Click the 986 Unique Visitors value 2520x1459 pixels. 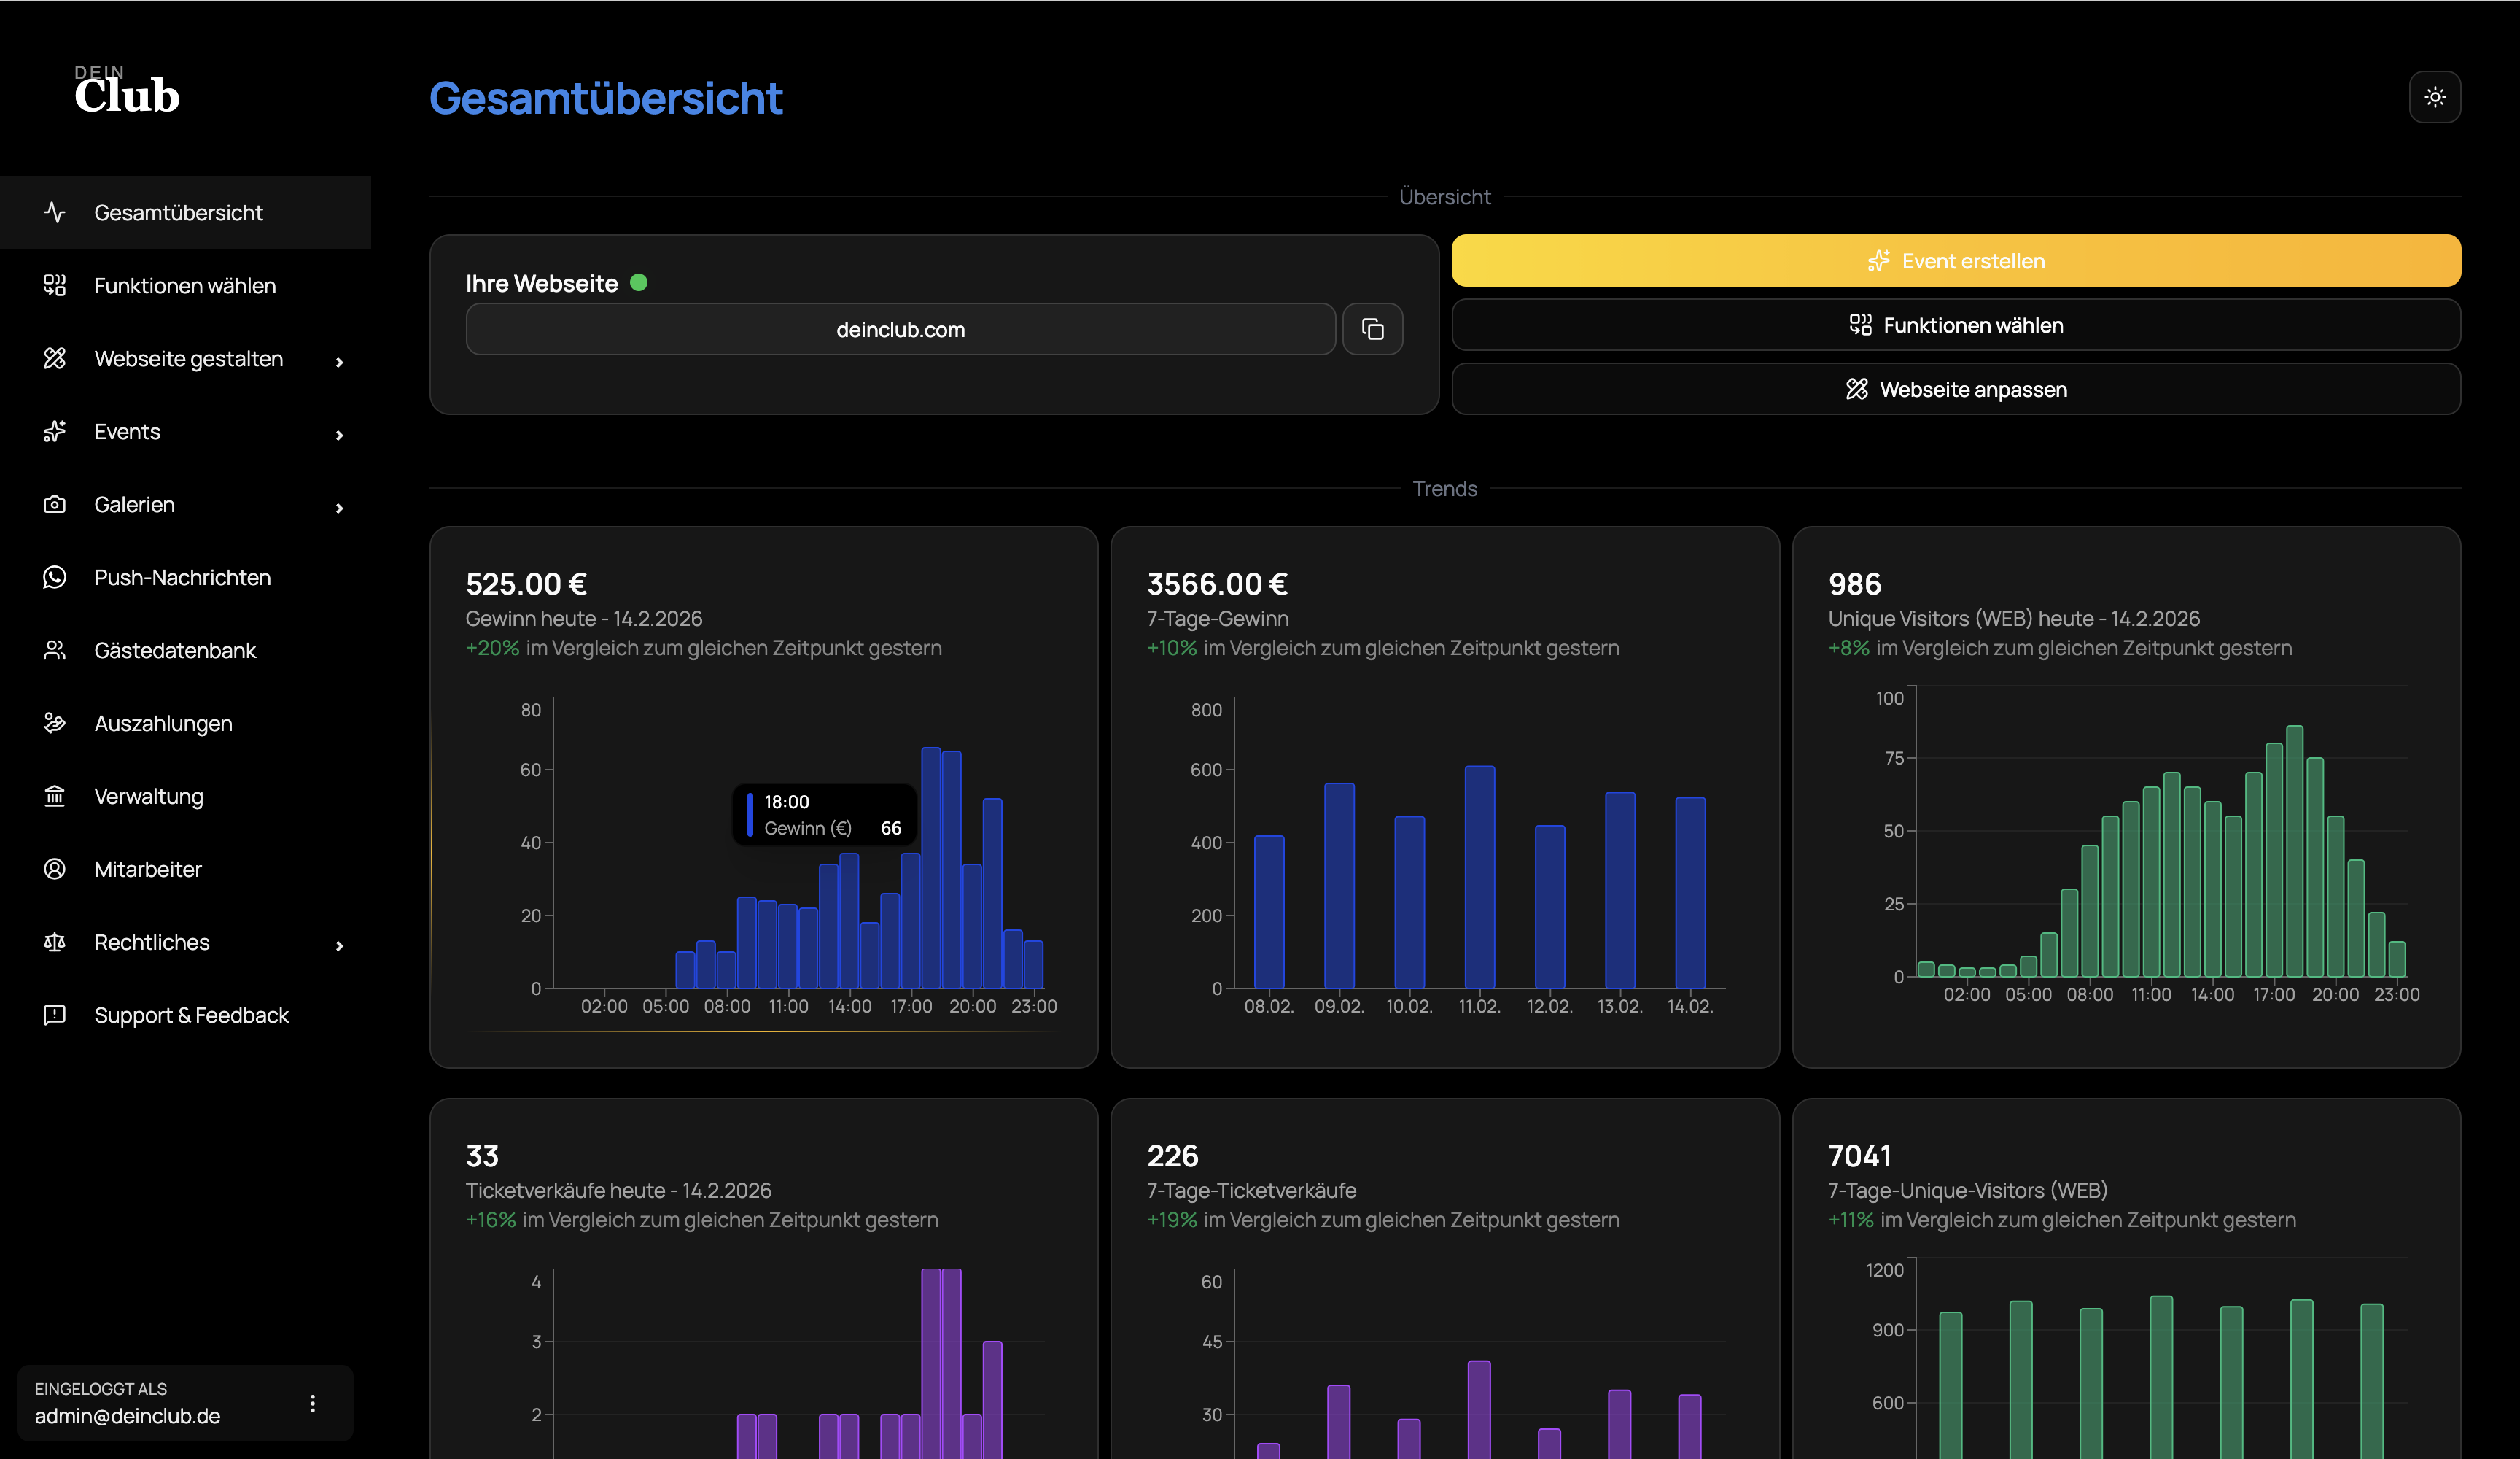[x=1854, y=584]
